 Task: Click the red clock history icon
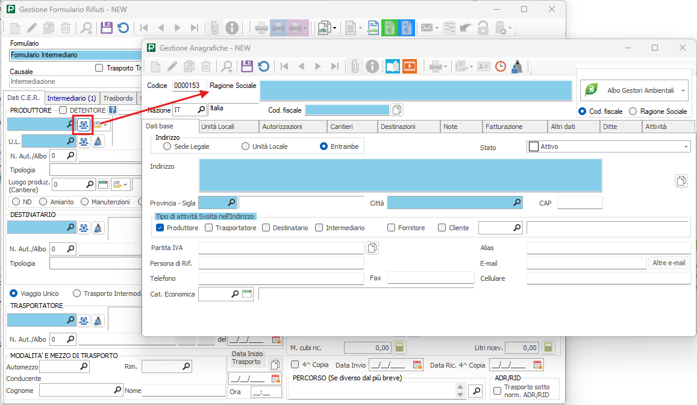500,67
